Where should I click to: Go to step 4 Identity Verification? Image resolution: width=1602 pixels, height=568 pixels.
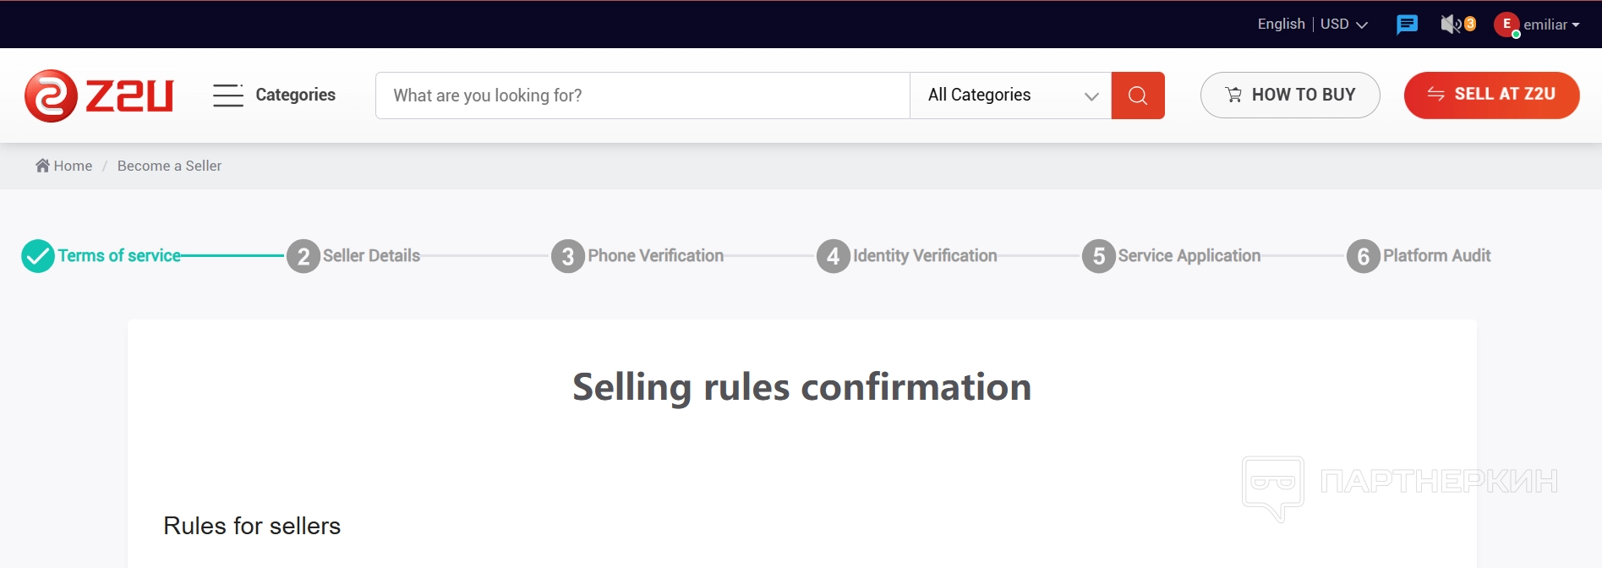pyautogui.click(x=834, y=256)
